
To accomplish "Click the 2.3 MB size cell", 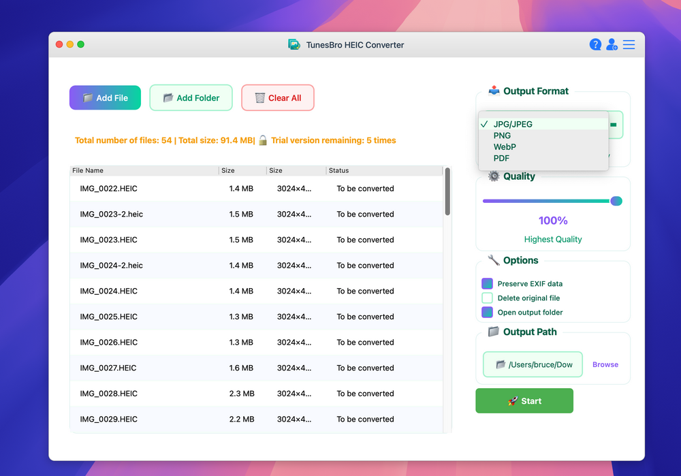I will click(x=242, y=394).
